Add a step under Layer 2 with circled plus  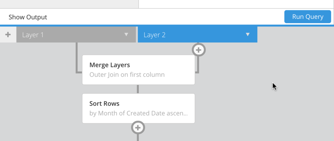coord(198,50)
